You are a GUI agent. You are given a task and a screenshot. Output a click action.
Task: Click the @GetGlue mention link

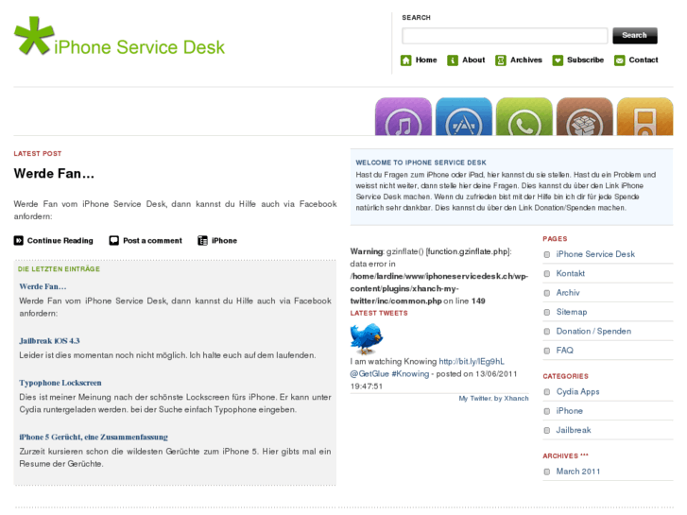click(x=369, y=374)
